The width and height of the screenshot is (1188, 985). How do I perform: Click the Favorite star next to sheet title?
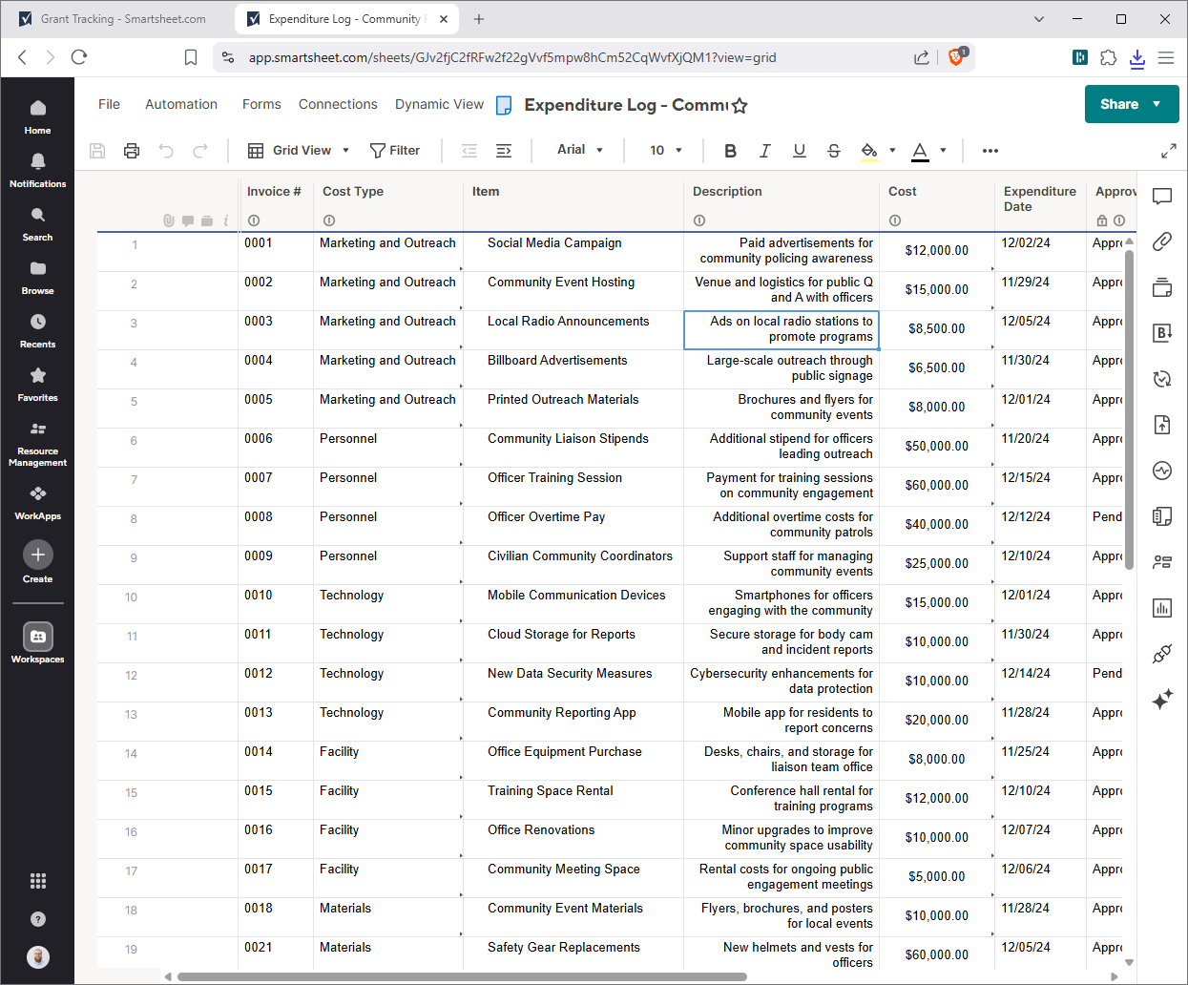click(740, 106)
